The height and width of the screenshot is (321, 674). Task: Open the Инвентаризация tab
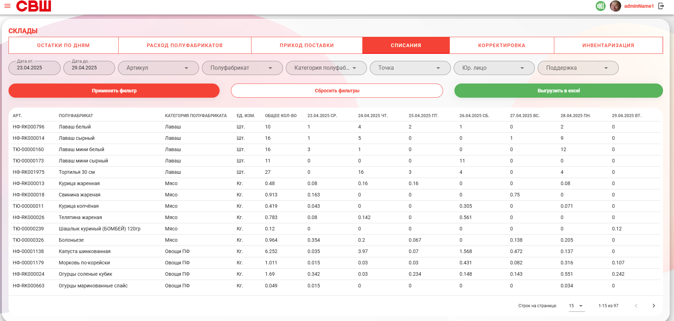608,45
